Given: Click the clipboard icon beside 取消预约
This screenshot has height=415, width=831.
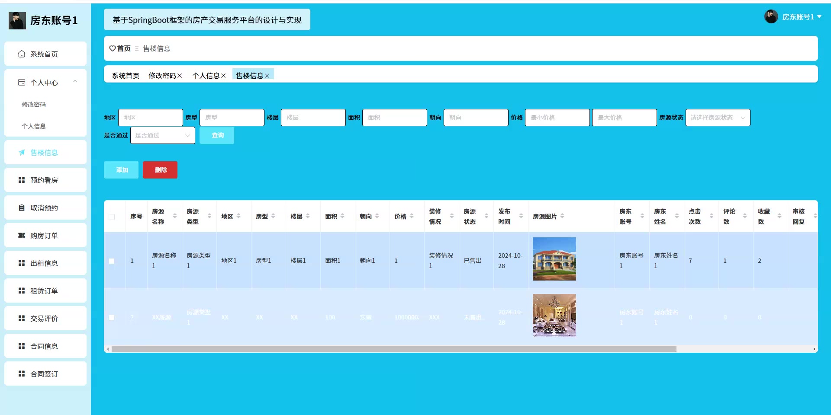Looking at the screenshot, I should tap(22, 207).
